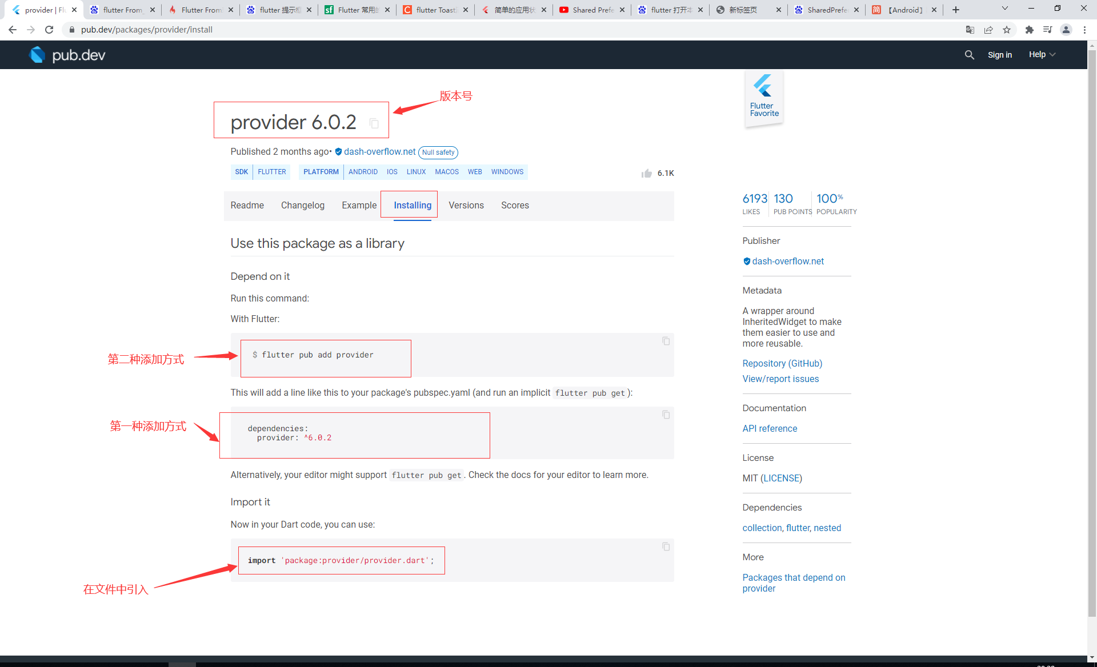
Task: Switch to the Shared Prefe browser tab
Action: pyautogui.click(x=592, y=10)
